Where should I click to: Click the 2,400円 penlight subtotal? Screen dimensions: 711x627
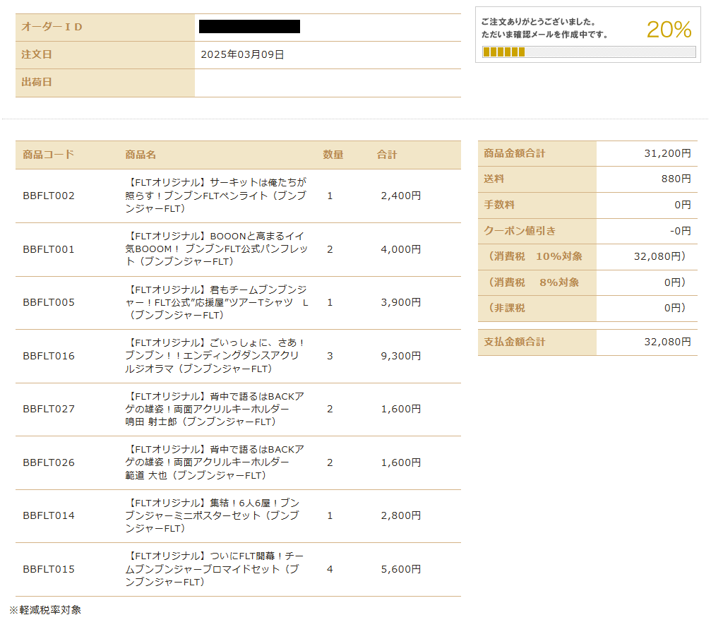coord(401,196)
